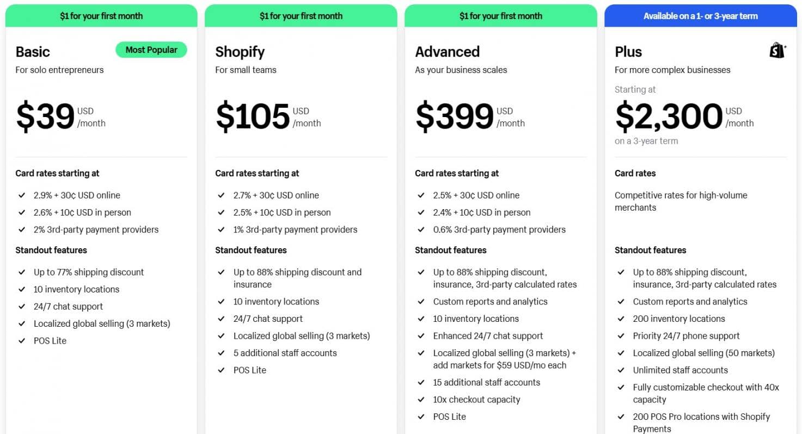
Task: Click checkmark beside 2% 3rd-party payment providers
Action: coord(22,230)
